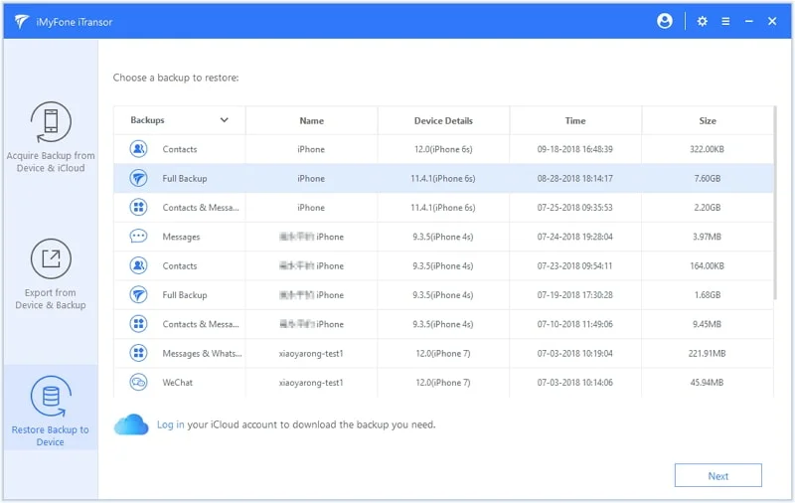Viewport: 795px width, 503px height.
Task: Click the Device Details column header
Action: pyautogui.click(x=443, y=120)
